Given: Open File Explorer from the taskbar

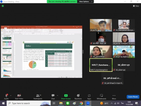Looking at the screenshot, I should (61, 103).
